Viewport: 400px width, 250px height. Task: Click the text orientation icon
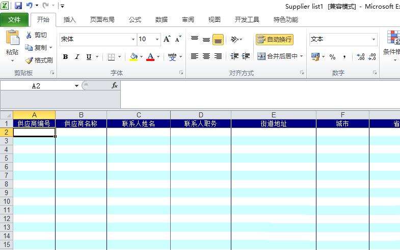[x=234, y=40]
